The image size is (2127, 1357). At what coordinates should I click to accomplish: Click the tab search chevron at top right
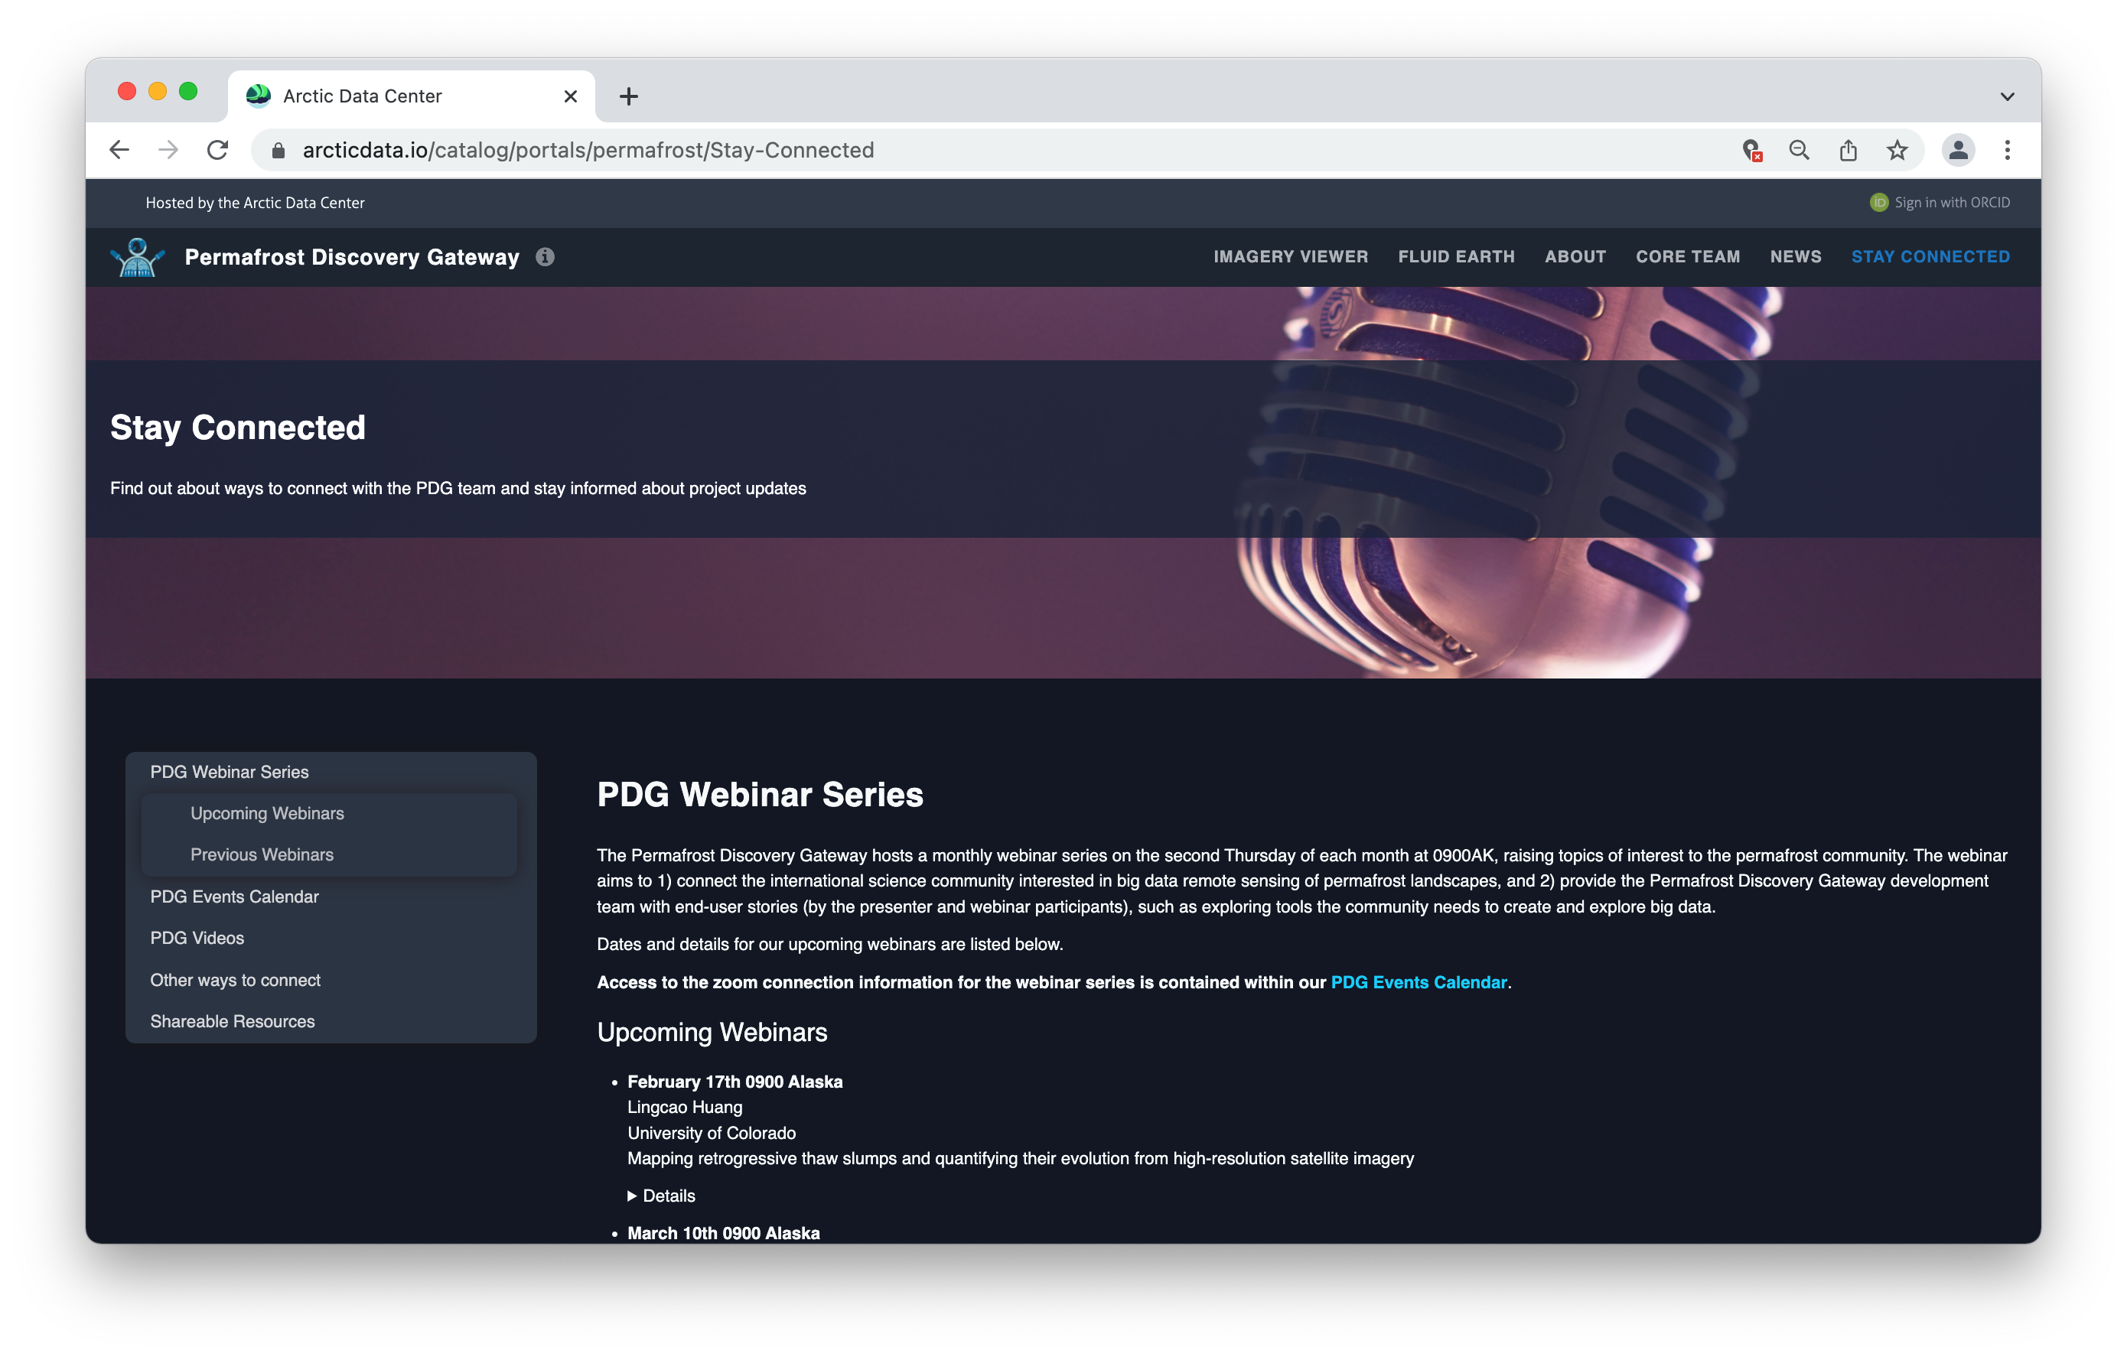coord(2007,96)
